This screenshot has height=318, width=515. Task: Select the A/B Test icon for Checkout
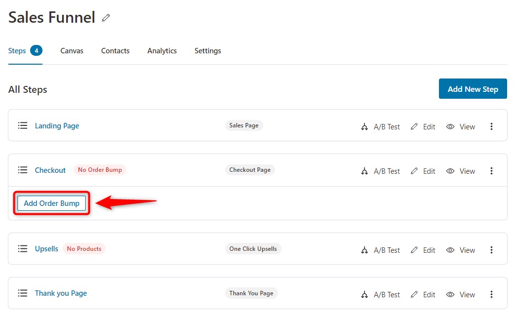(364, 171)
